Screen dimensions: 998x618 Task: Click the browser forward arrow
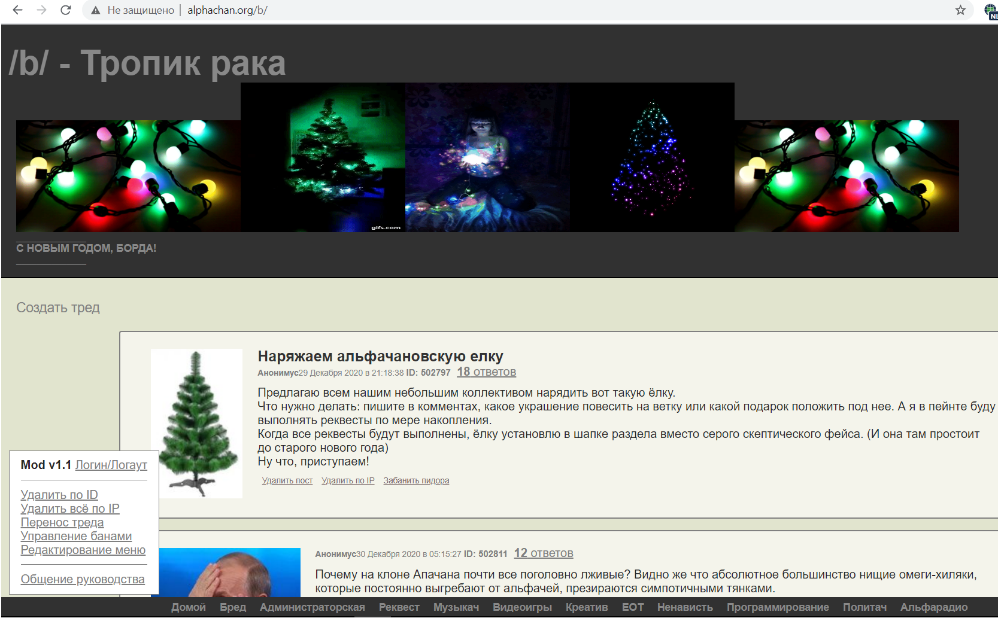(x=41, y=10)
